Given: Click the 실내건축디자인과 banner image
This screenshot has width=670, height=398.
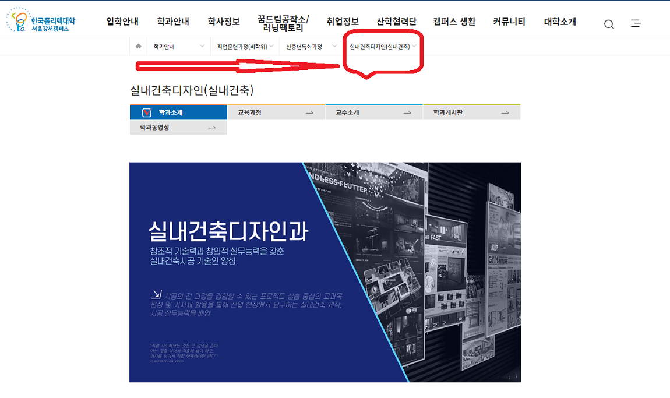Looking at the screenshot, I should (x=325, y=272).
